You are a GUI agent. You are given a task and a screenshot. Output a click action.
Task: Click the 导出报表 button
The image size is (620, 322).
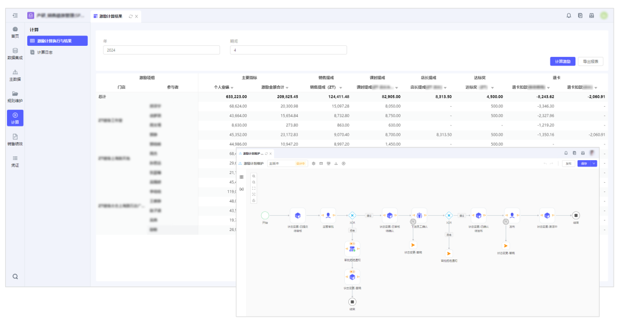(592, 61)
